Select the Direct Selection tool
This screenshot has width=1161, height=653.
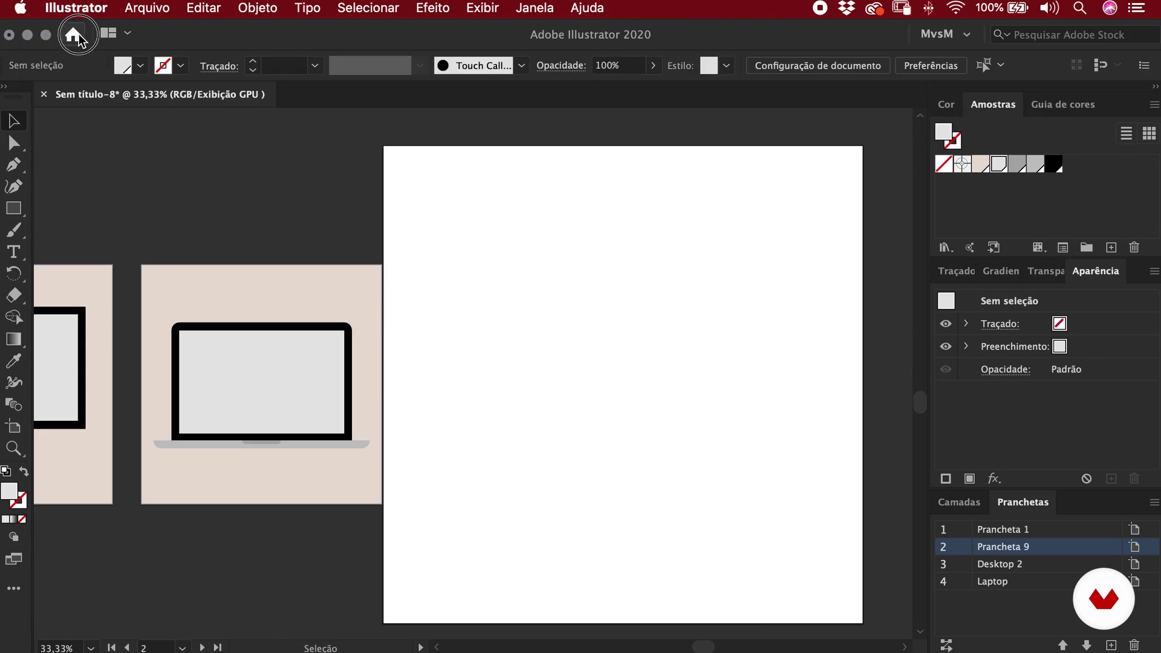13,143
